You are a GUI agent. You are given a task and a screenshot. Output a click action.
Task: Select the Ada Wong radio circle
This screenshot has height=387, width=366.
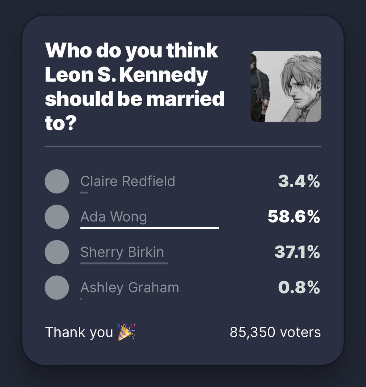pyautogui.click(x=57, y=217)
